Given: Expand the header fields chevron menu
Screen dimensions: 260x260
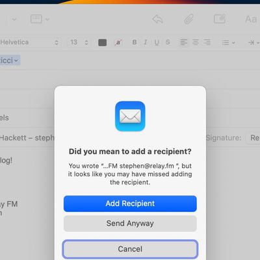Looking at the screenshot, I should 47,19.
